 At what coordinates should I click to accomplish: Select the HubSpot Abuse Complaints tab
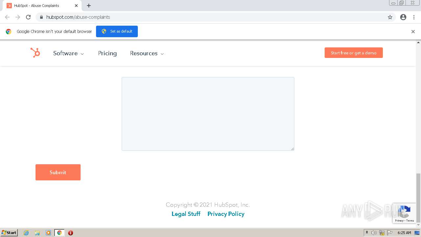click(x=42, y=6)
